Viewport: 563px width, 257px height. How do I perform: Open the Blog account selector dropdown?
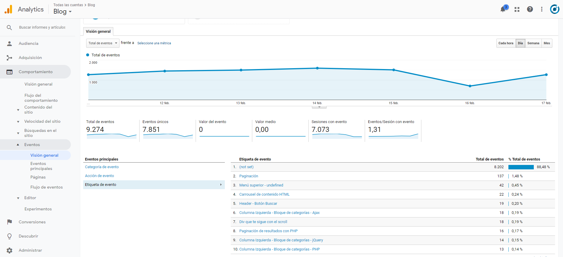(x=63, y=12)
